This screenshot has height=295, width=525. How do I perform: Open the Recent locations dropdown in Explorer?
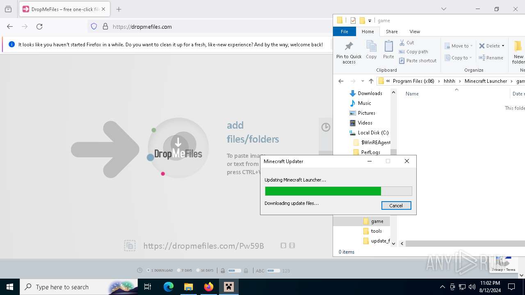point(363,81)
